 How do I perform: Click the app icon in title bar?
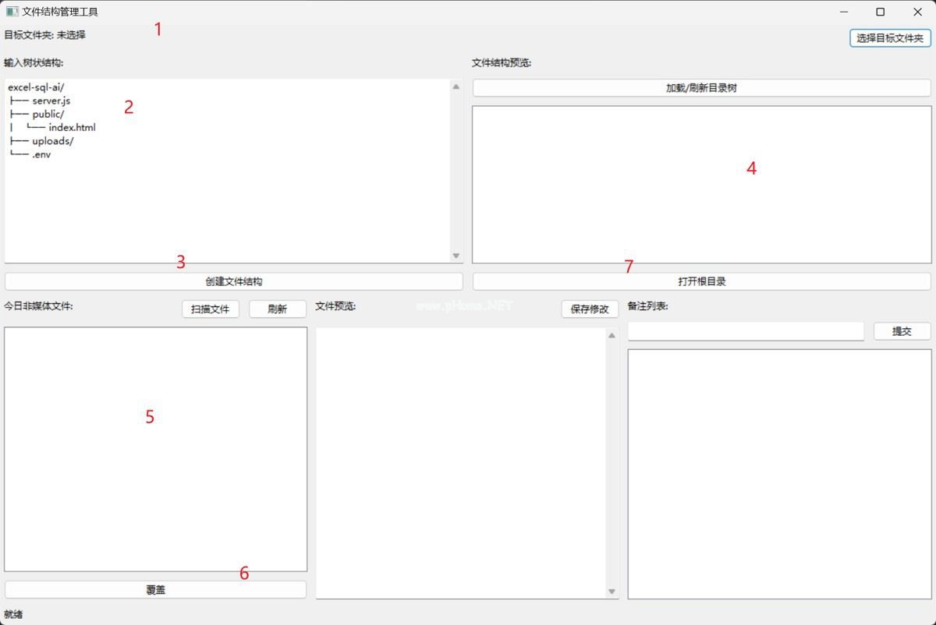[12, 12]
